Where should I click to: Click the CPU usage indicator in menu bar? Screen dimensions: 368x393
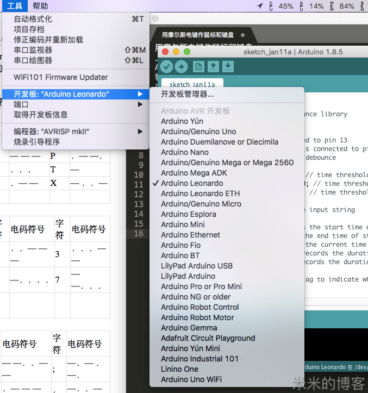[282, 6]
